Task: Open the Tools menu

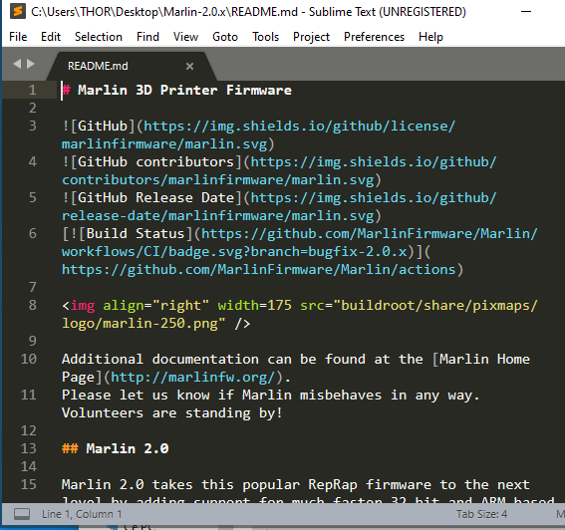Action: [x=265, y=37]
